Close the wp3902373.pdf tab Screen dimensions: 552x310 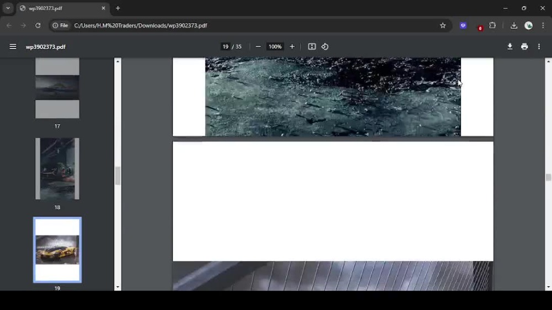pyautogui.click(x=103, y=8)
